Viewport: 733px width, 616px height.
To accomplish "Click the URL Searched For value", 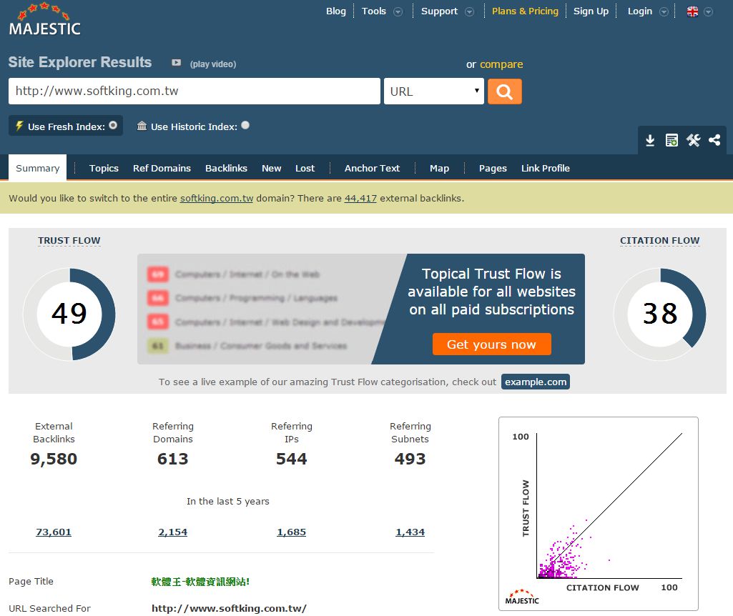I will point(229,608).
